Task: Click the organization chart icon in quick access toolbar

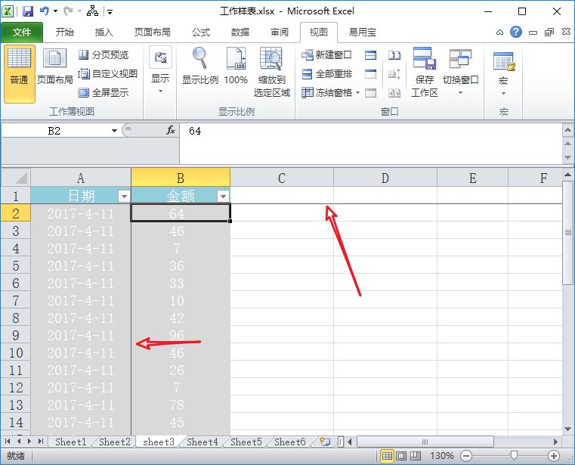Action: (92, 11)
